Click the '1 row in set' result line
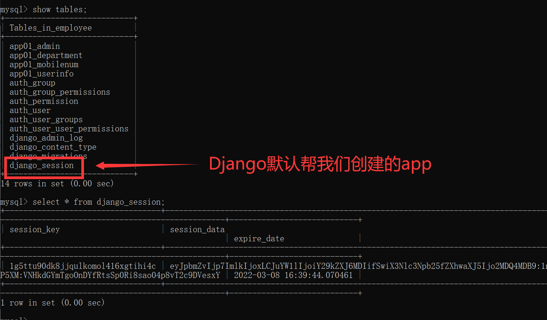Screen dimensions: 547x320 (x=53, y=303)
